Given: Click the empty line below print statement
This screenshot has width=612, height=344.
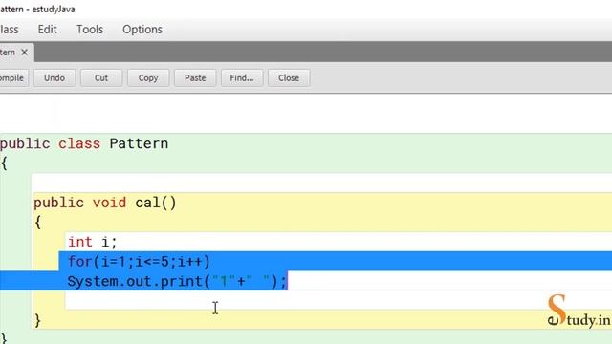Looking at the screenshot, I should click(x=338, y=300).
